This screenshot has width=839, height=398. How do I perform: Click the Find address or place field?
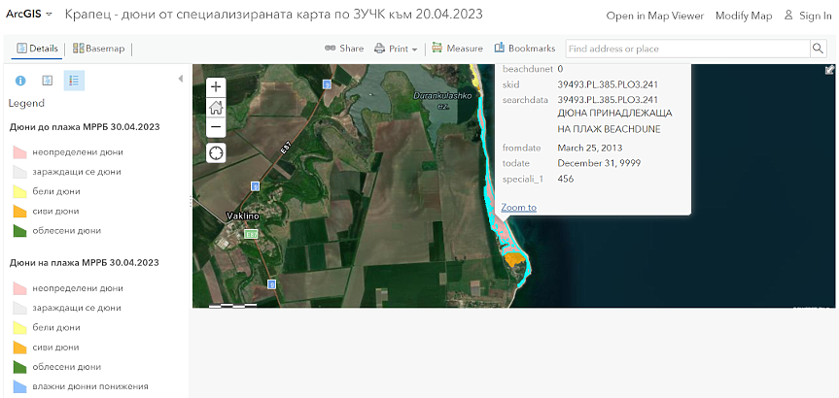(x=685, y=49)
